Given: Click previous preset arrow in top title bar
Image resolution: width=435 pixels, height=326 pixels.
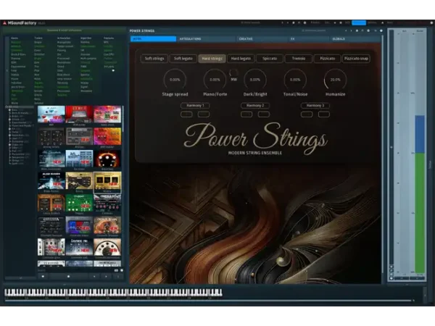Looking at the screenshot, I should point(283,22).
